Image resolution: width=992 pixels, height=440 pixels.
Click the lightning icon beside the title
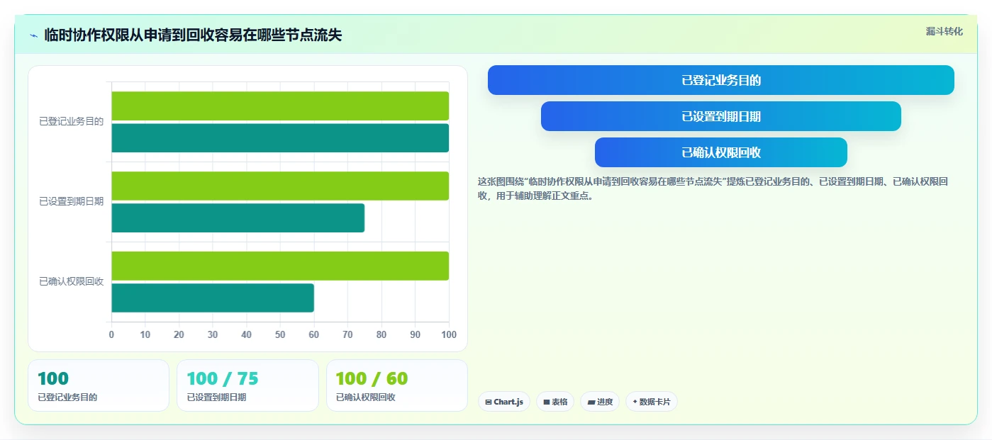[33, 35]
